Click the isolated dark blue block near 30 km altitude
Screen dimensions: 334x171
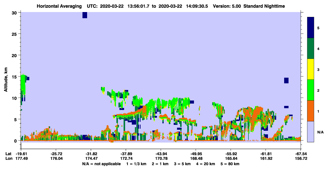(x=85, y=15)
